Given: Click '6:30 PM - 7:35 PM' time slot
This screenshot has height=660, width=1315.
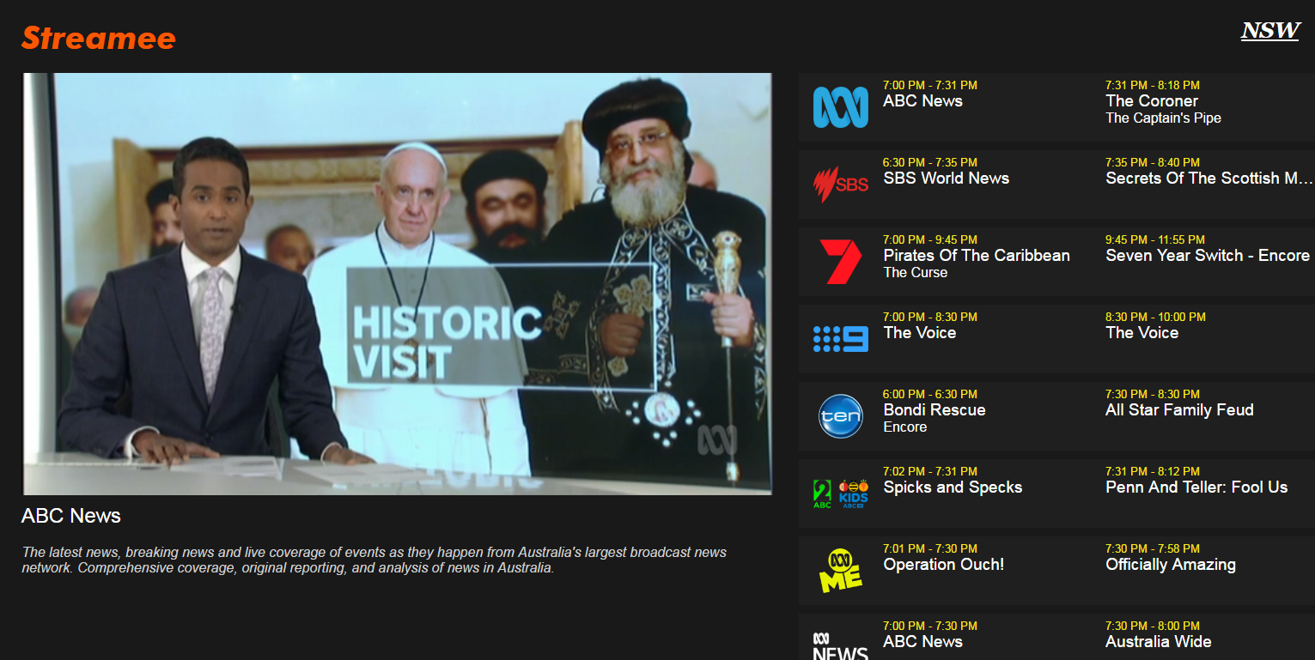Looking at the screenshot, I should (x=930, y=162).
